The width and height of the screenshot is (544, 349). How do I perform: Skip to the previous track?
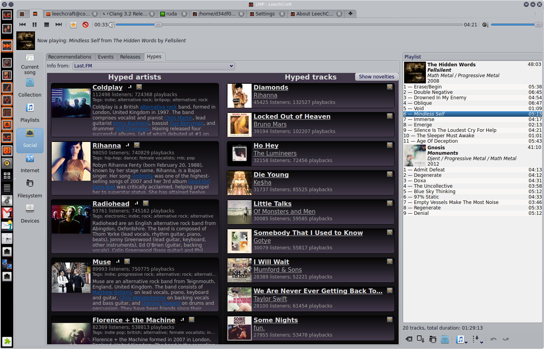23,24
